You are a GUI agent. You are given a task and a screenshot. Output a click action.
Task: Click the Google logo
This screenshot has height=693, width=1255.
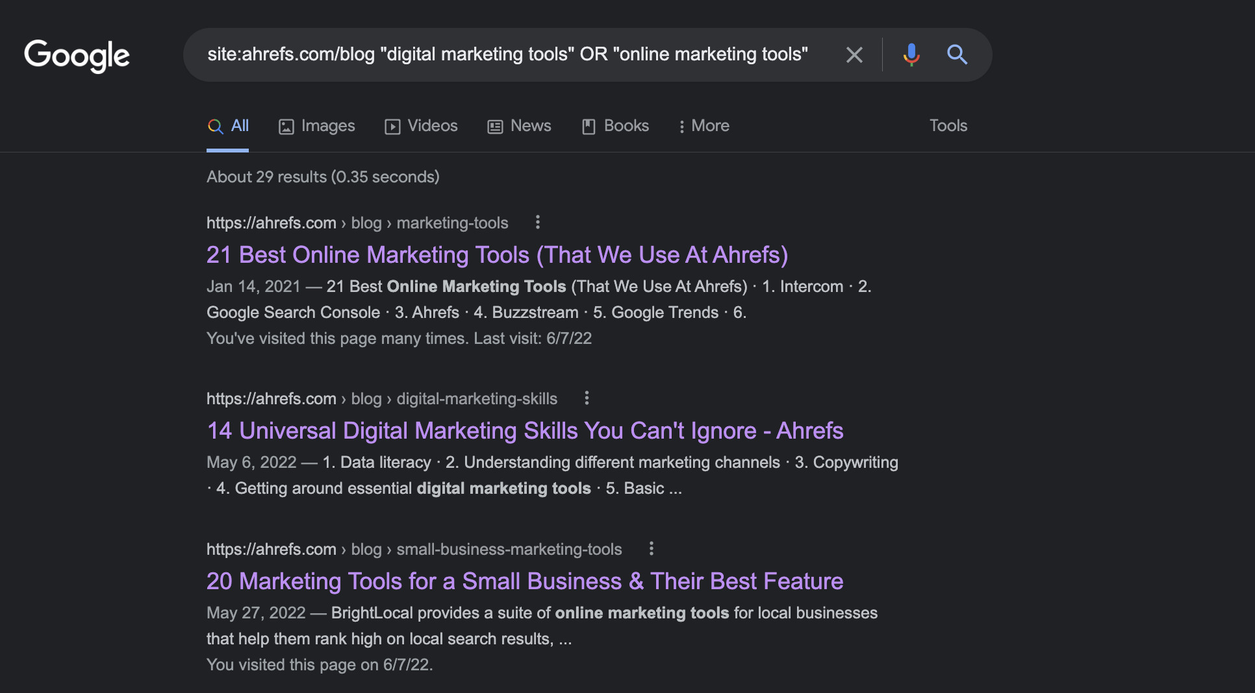[77, 55]
